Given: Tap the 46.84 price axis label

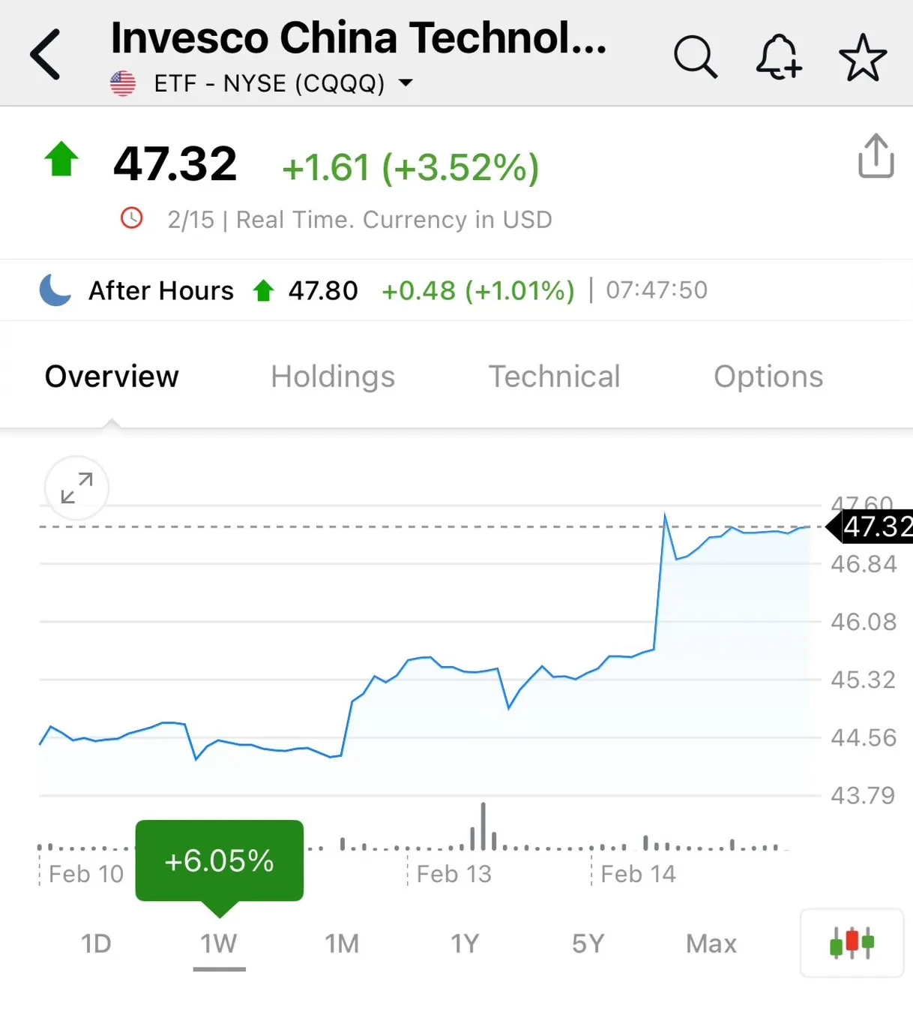Looking at the screenshot, I should [x=864, y=564].
